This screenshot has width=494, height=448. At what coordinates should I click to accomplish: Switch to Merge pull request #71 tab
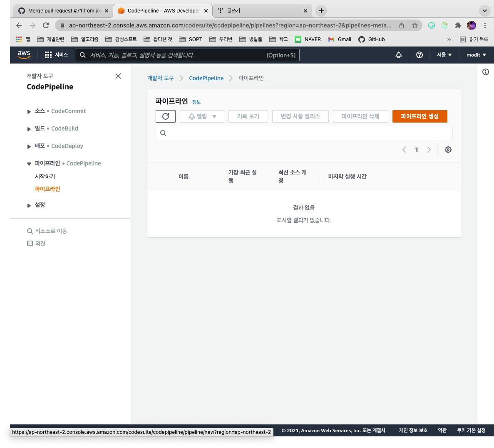tap(64, 11)
